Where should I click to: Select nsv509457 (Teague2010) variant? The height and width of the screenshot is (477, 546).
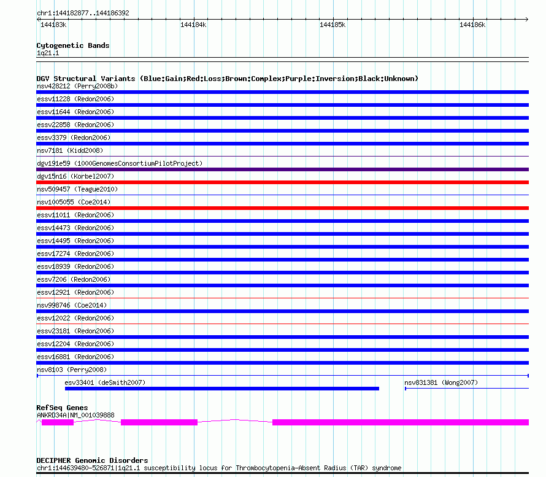point(77,189)
